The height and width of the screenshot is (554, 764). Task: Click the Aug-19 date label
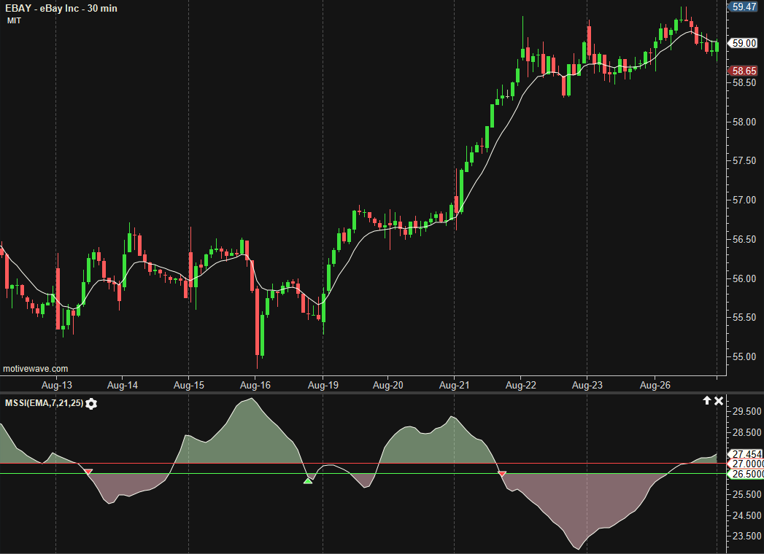point(323,385)
